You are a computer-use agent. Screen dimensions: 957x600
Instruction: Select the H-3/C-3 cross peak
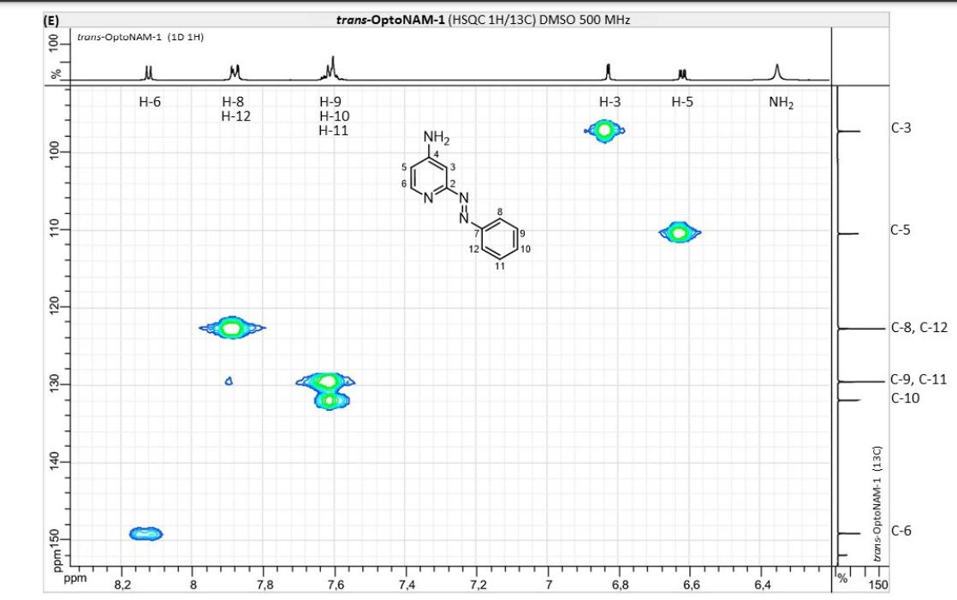[604, 130]
